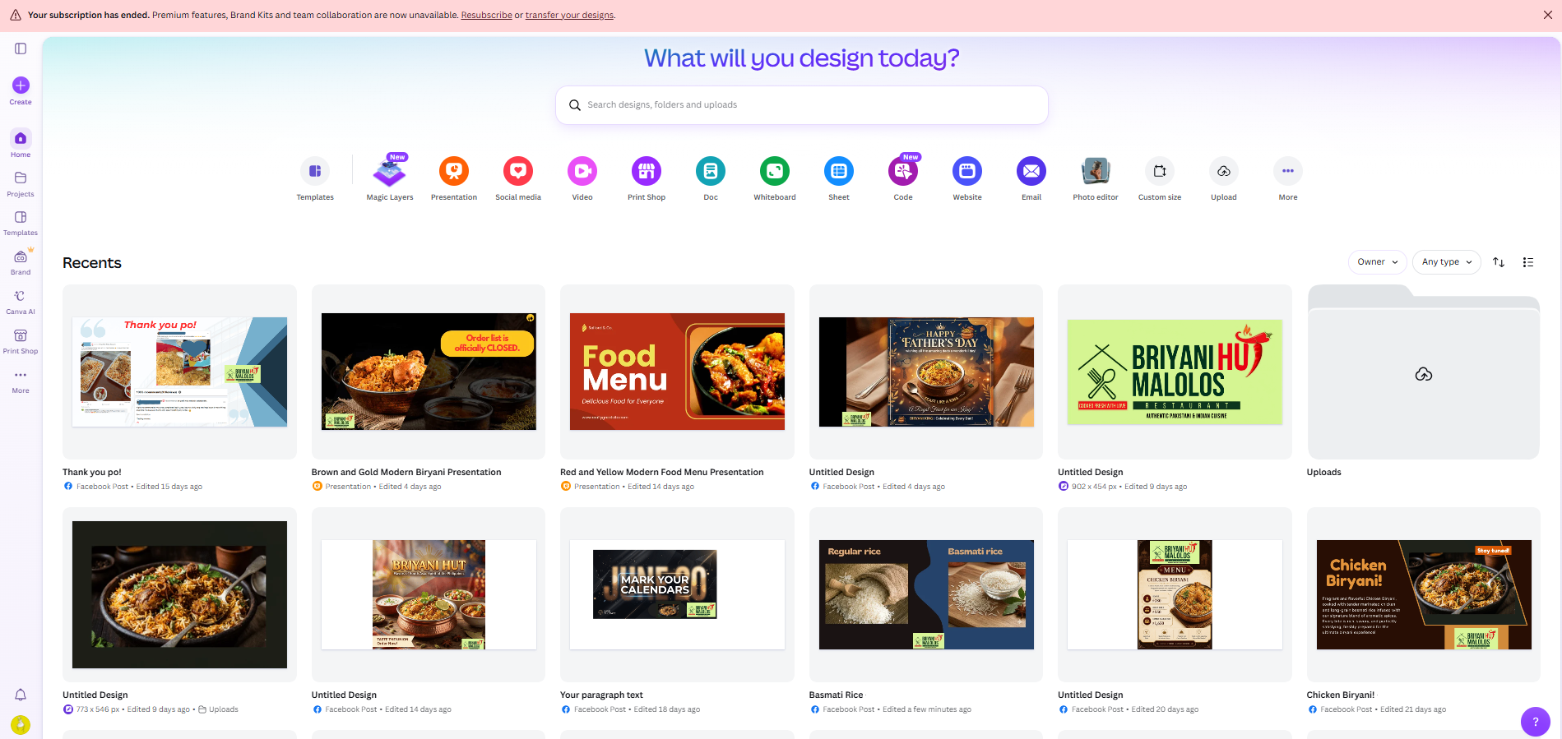
Task: Open a new Whiteboard
Action: point(775,171)
